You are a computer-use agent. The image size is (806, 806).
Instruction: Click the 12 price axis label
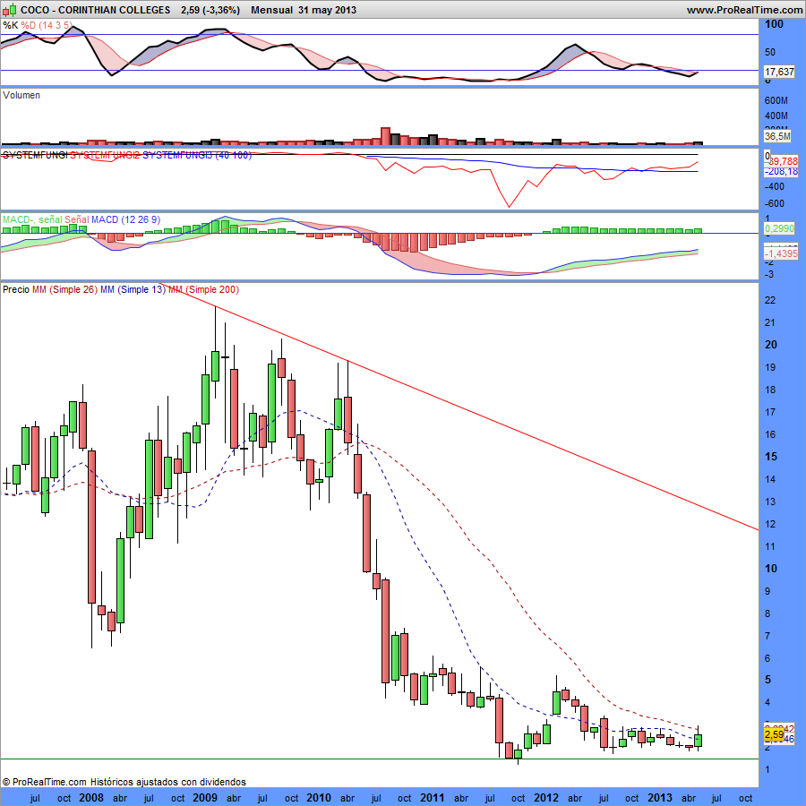(x=770, y=524)
